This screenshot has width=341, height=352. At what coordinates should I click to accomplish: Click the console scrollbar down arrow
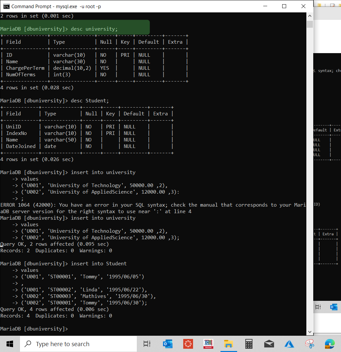pyautogui.click(x=309, y=331)
